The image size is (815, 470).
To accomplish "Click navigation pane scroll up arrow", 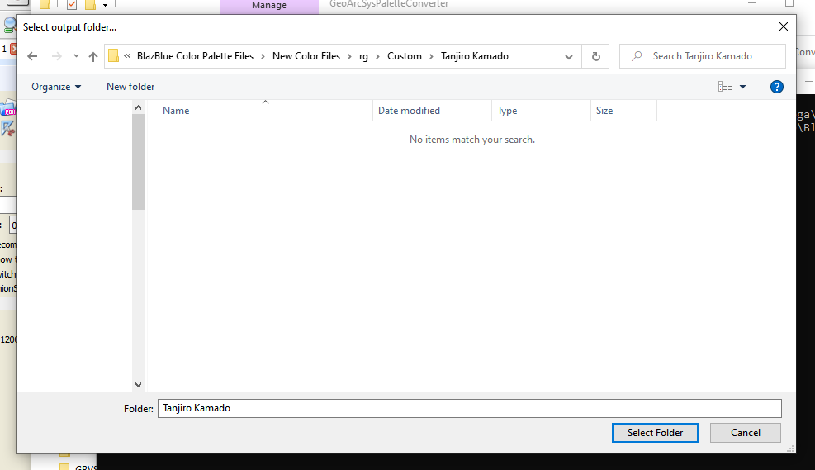I will point(138,107).
